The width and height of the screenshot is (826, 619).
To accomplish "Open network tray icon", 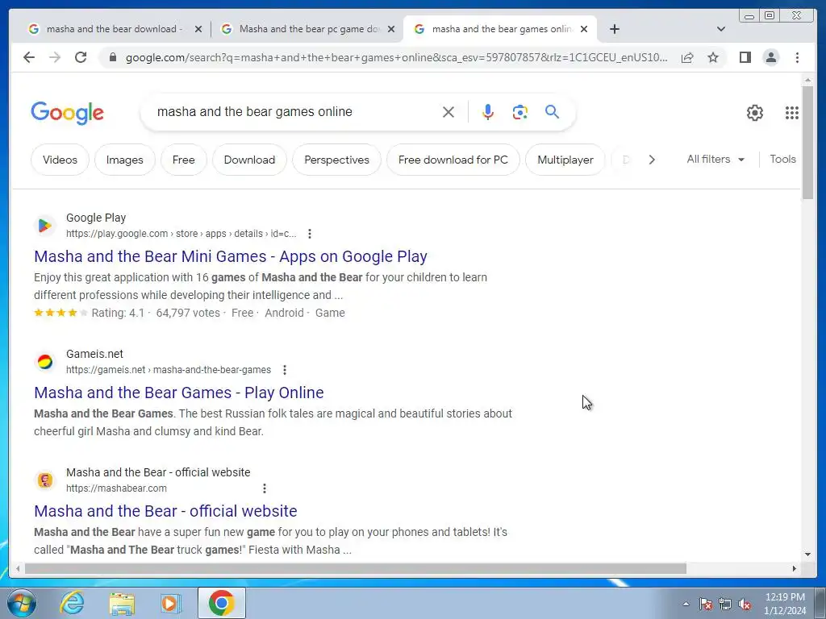I will pyautogui.click(x=725, y=604).
